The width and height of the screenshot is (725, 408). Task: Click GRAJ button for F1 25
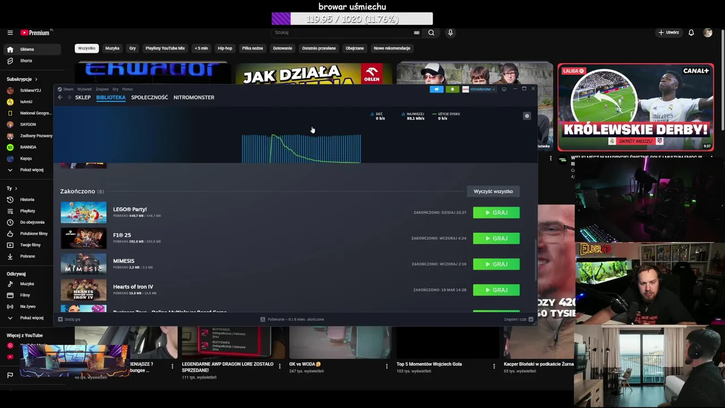496,239
